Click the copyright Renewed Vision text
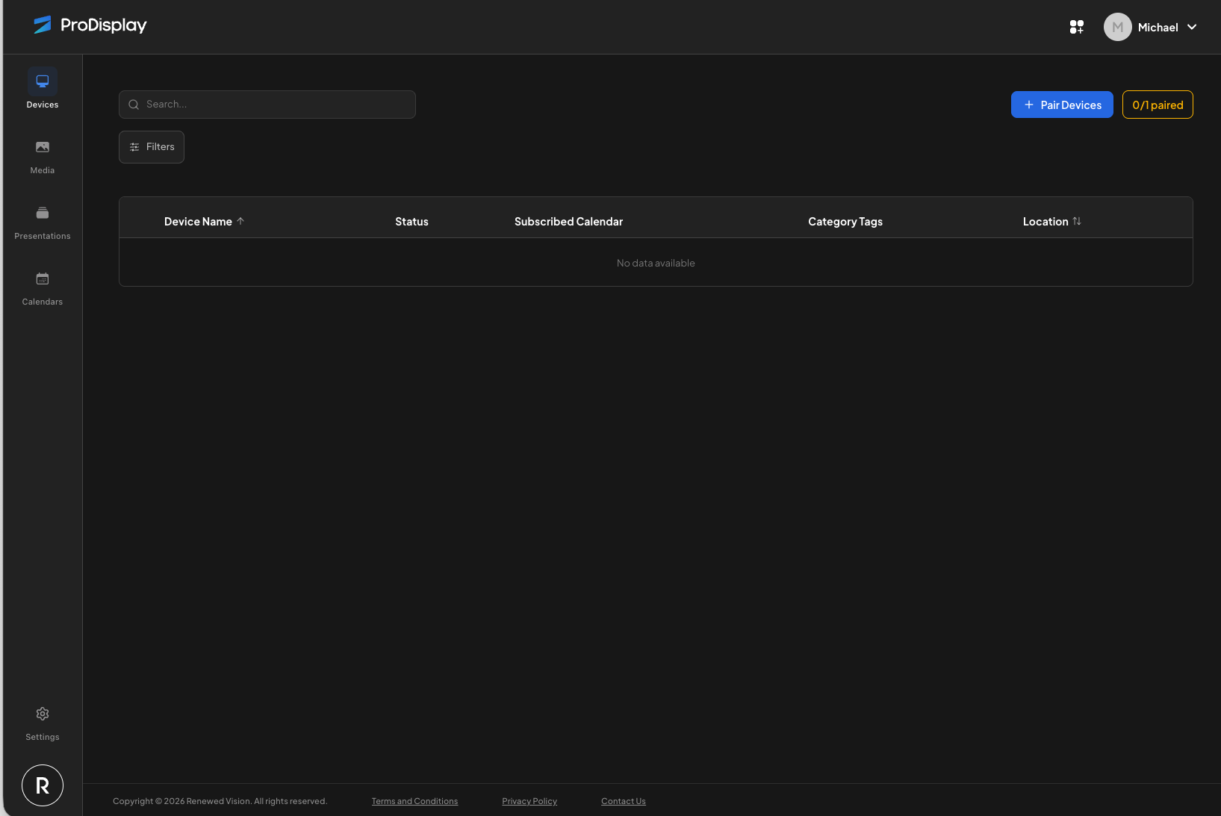Viewport: 1221px width, 816px height. [220, 801]
